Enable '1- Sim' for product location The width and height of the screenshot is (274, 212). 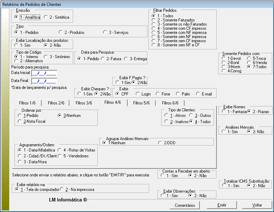click(x=16, y=45)
